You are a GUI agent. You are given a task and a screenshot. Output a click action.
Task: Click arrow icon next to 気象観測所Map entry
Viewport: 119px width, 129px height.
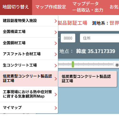click(56, 94)
